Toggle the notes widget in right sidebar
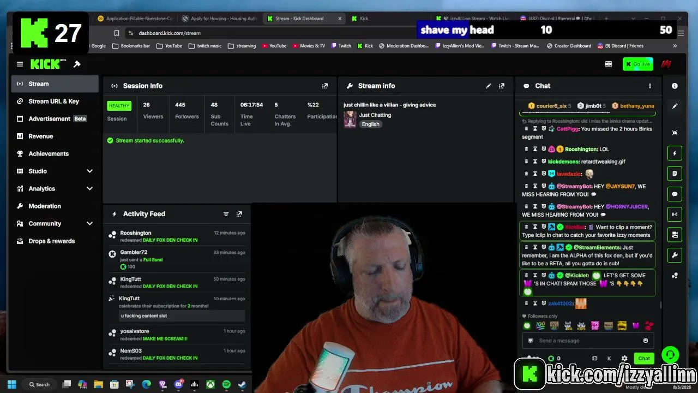The image size is (698, 393). [675, 174]
